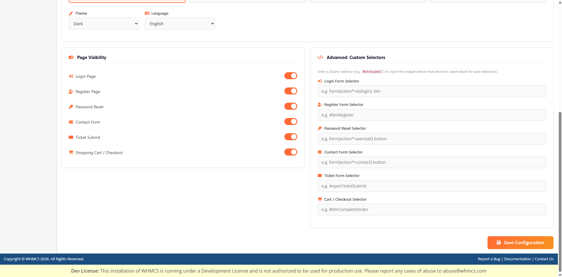Click the paintbrush icon beside Theme
Viewport: 562px width, 277px height.
pos(71,13)
